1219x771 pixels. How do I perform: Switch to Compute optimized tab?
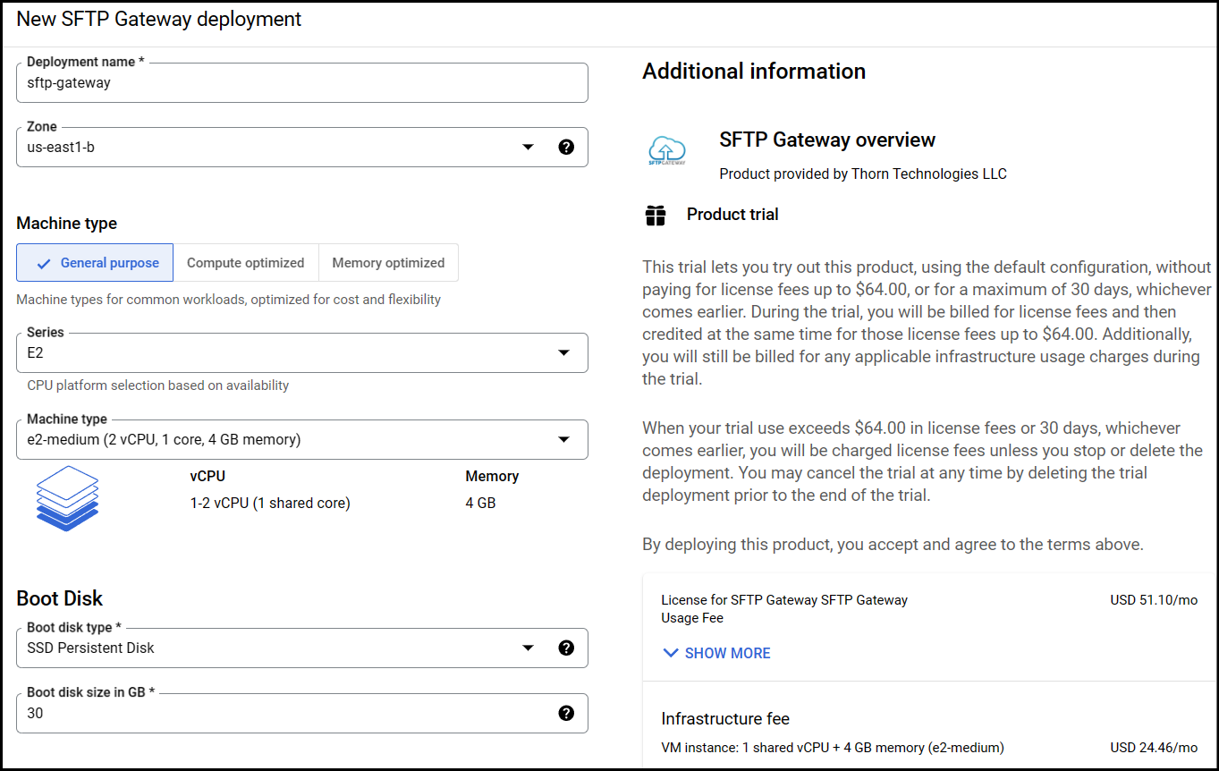246,263
